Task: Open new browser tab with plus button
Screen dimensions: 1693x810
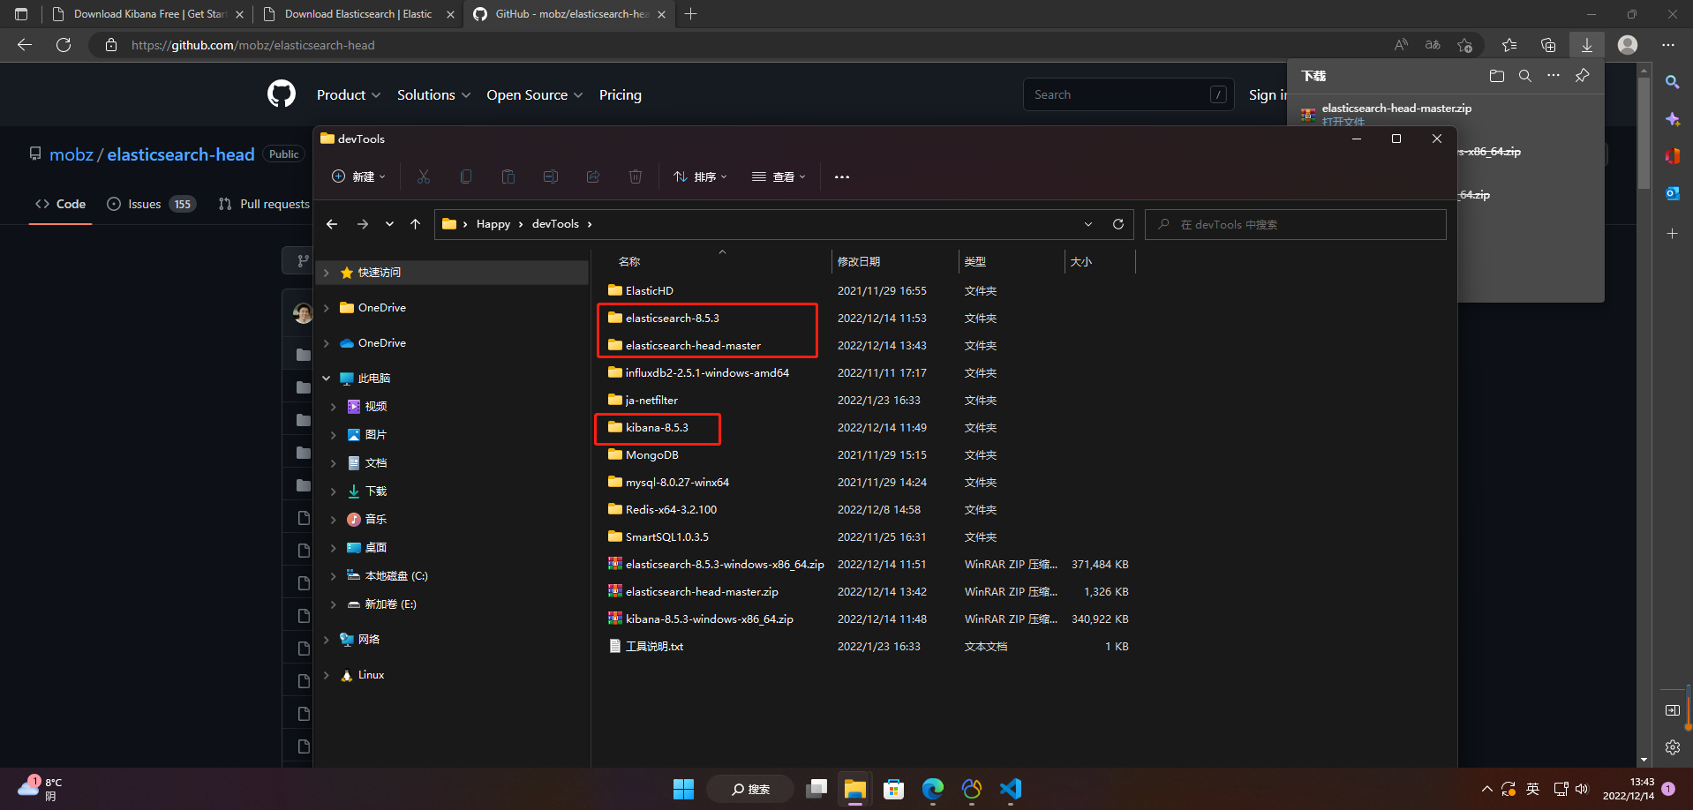Action: click(691, 14)
